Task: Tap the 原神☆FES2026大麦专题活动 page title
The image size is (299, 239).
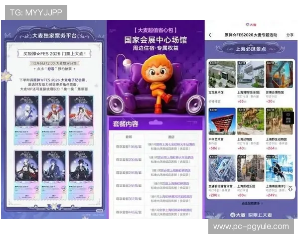Action: (251, 35)
